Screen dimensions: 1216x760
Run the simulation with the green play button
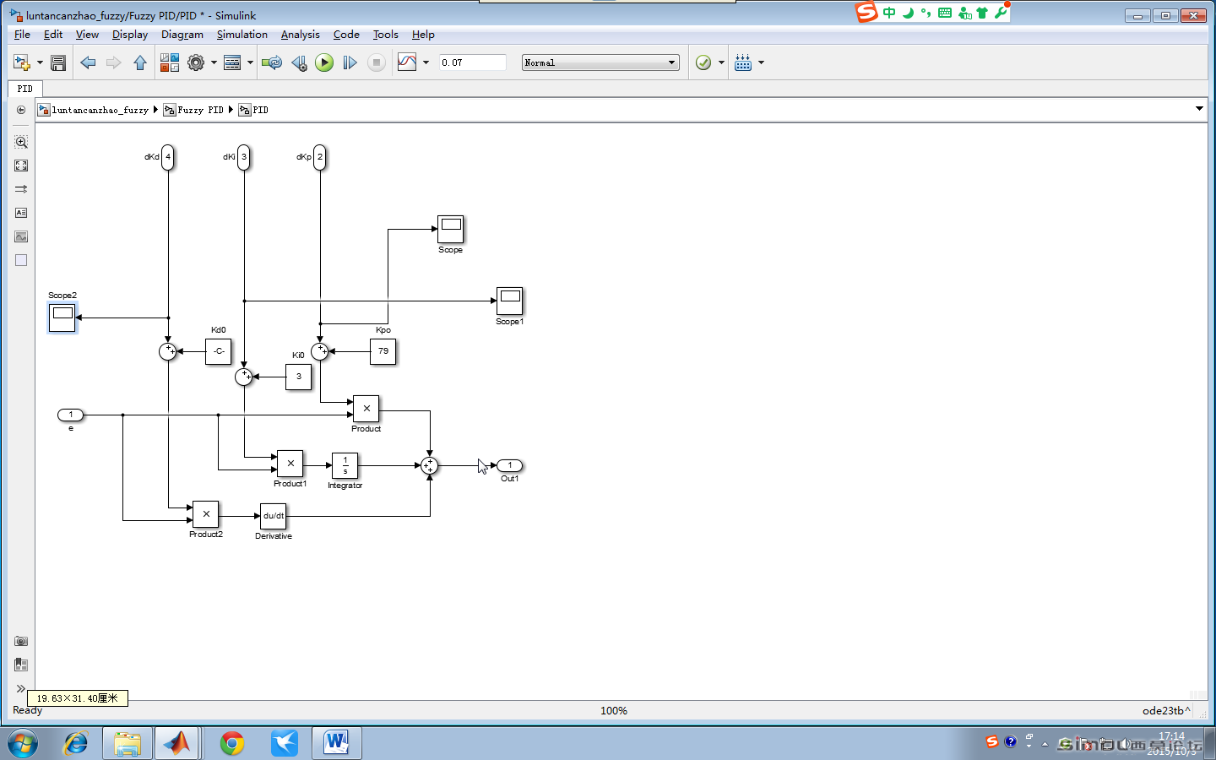pyautogui.click(x=324, y=62)
